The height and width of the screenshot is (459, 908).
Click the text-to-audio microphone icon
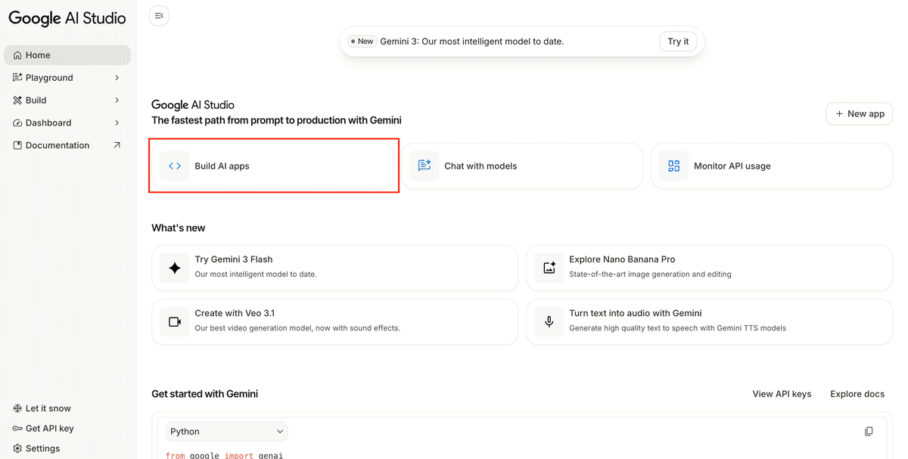[549, 321]
